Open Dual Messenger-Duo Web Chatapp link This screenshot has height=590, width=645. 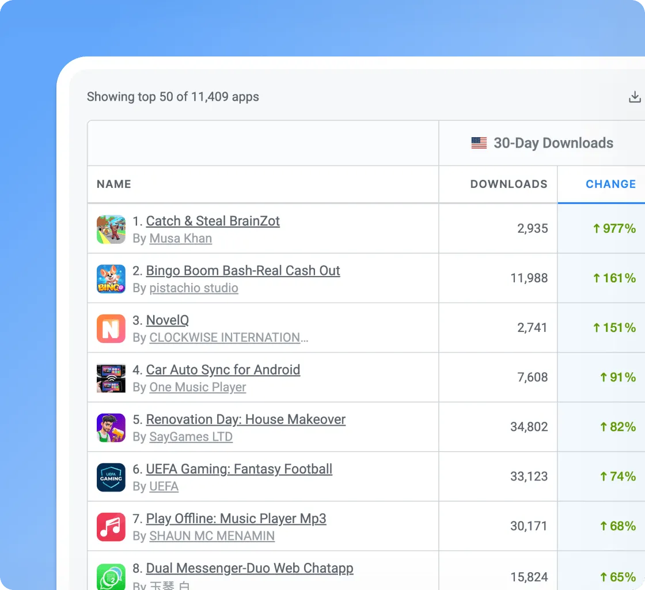[250, 568]
